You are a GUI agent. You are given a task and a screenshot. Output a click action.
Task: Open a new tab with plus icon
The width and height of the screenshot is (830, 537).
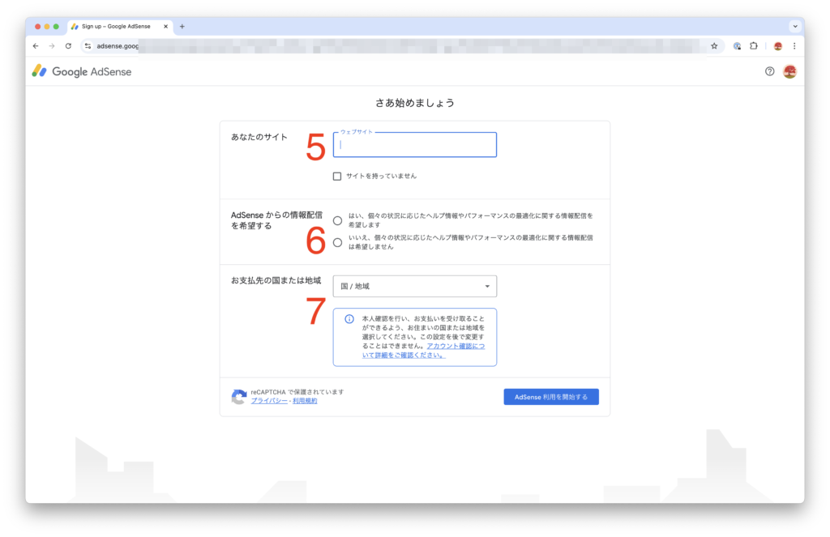[x=182, y=27]
